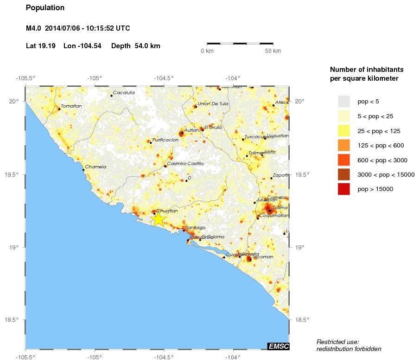Click the Cihuatlan city label
419x364 pixels.
click(167, 211)
